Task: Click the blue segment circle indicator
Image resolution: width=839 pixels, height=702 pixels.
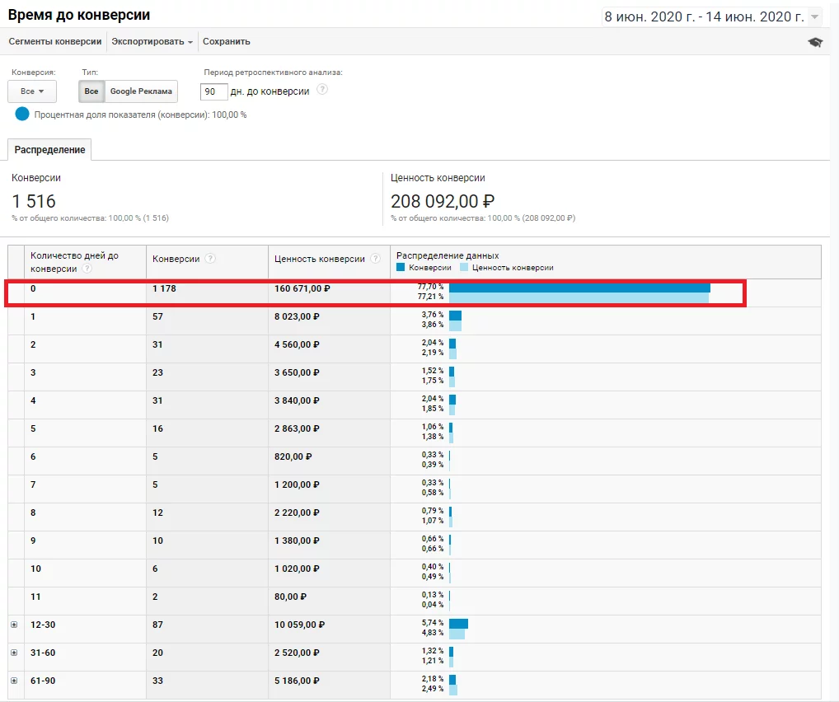Action: (22, 114)
